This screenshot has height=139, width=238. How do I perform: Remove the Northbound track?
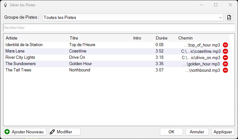tap(225, 70)
